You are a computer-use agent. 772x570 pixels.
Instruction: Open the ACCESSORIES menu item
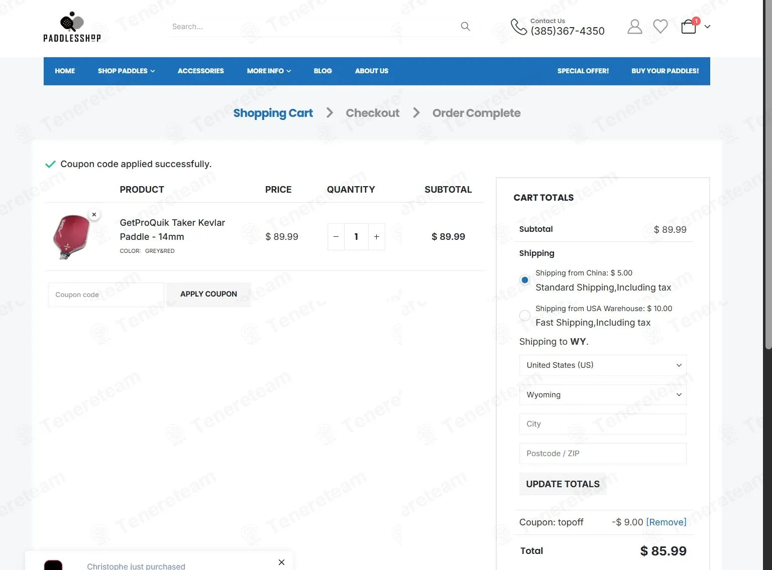coord(200,71)
